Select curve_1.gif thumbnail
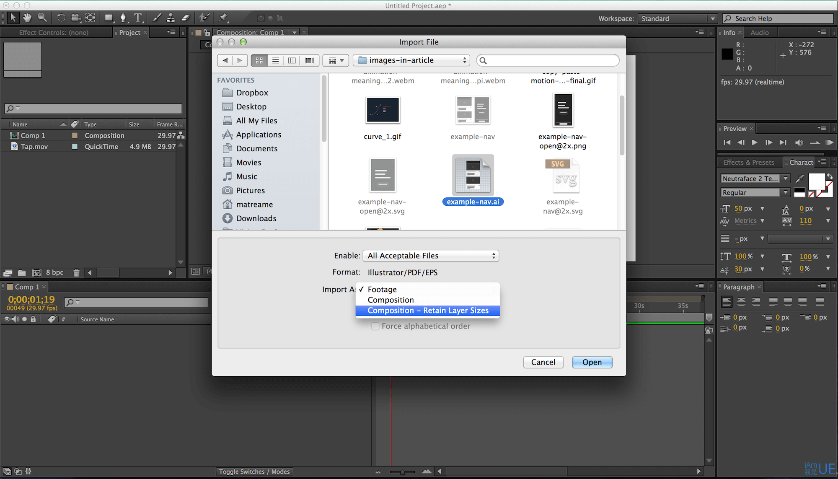Viewport: 838px width, 479px height. [x=383, y=110]
